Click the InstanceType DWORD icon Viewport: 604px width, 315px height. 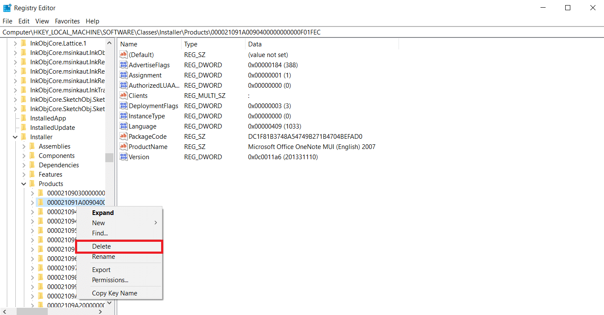click(x=124, y=116)
